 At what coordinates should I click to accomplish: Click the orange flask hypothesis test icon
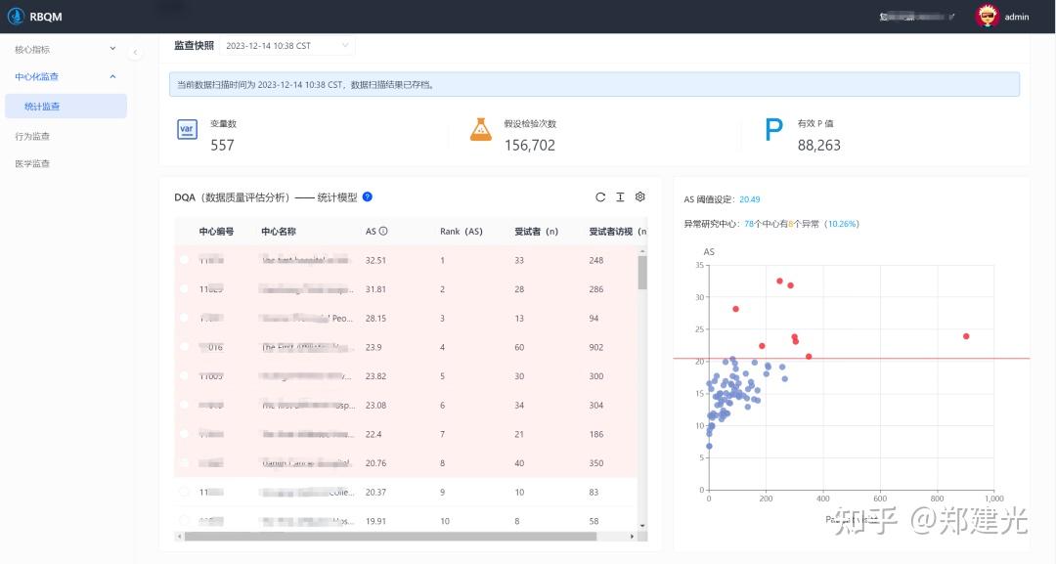coord(481,129)
